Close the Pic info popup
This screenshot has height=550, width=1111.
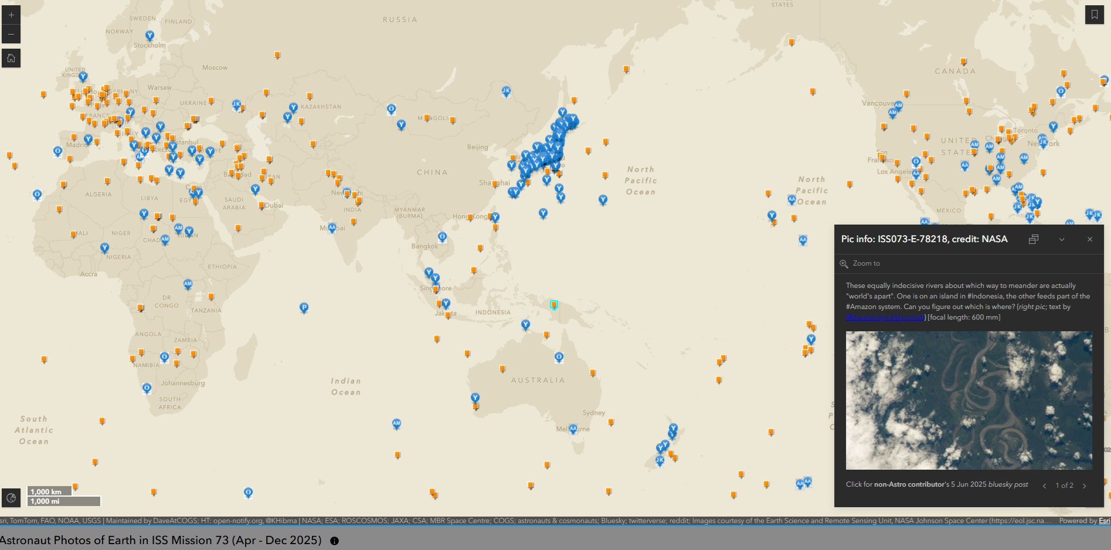point(1089,239)
